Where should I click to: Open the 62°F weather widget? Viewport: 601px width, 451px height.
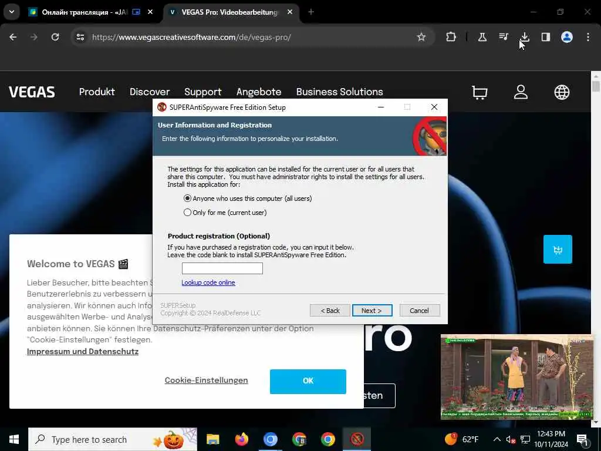coord(462,439)
